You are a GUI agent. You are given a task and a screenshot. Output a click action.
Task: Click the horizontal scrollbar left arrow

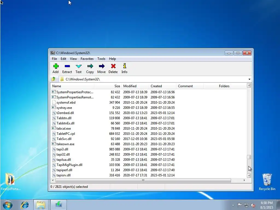[x=53, y=180]
